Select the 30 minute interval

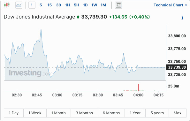click(x=58, y=5)
